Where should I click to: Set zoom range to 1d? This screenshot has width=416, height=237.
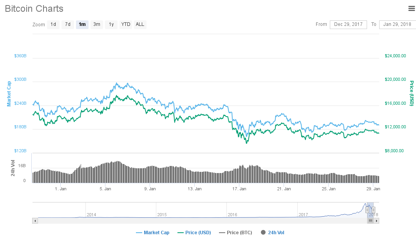pos(53,24)
